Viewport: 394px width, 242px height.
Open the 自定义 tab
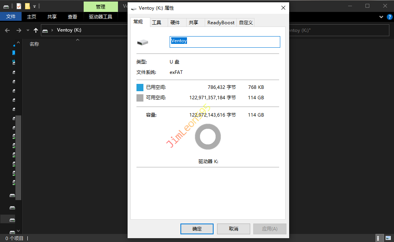pos(246,23)
